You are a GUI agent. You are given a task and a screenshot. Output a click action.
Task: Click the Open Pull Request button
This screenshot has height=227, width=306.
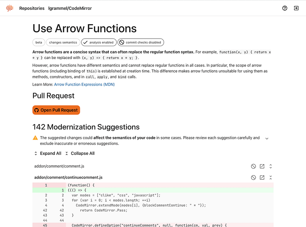[56, 110]
